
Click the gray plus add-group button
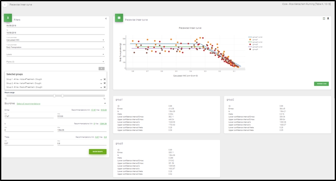pyautogui.click(x=101, y=69)
